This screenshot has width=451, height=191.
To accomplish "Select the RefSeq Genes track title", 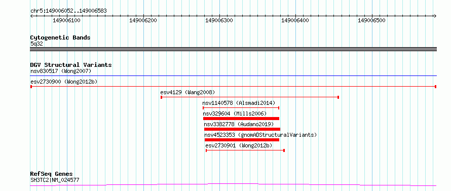I will 52,174.
